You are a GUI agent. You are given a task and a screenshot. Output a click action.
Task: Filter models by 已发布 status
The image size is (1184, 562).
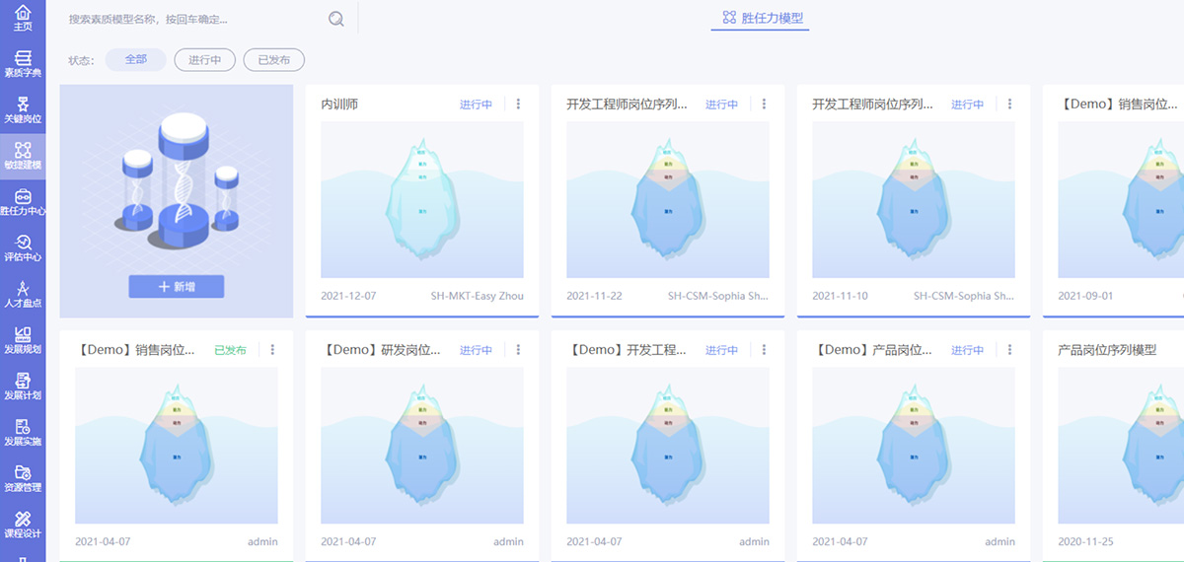[273, 60]
